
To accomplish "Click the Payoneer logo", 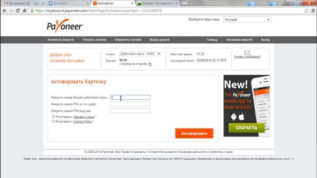I will pyautogui.click(x=65, y=26).
